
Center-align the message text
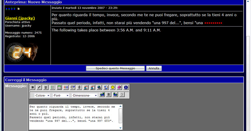tap(109, 95)
